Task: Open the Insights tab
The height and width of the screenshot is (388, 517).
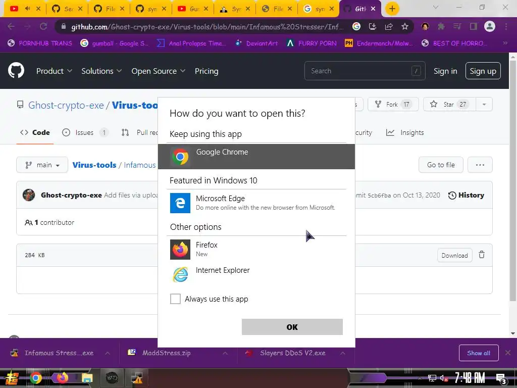Action: [405, 133]
